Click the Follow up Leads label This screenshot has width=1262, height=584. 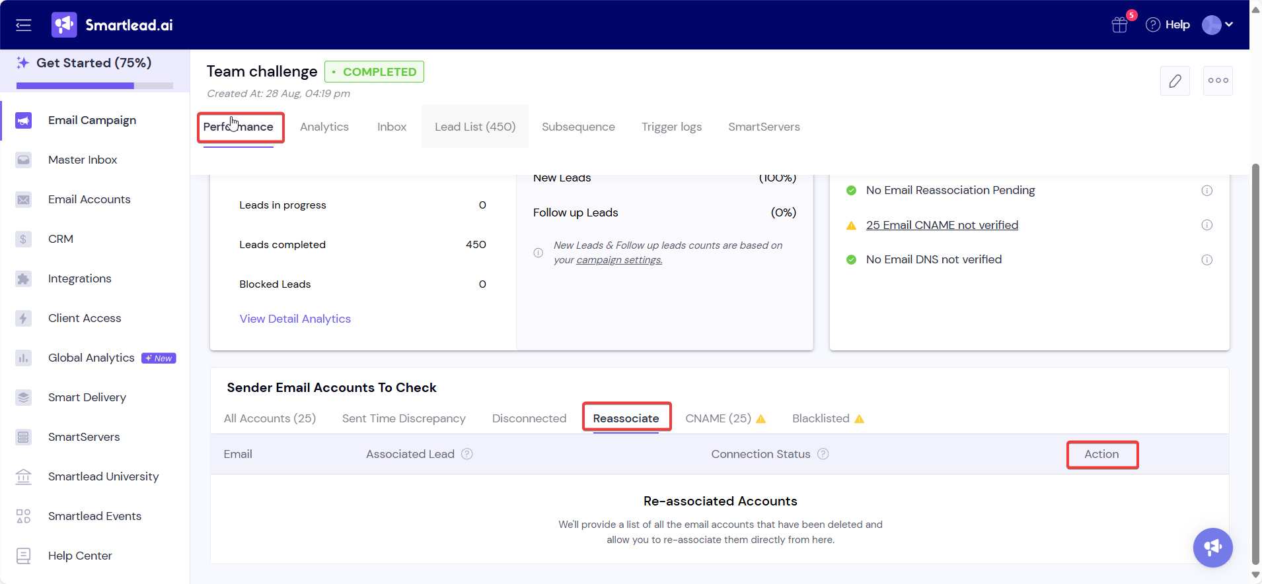[575, 212]
